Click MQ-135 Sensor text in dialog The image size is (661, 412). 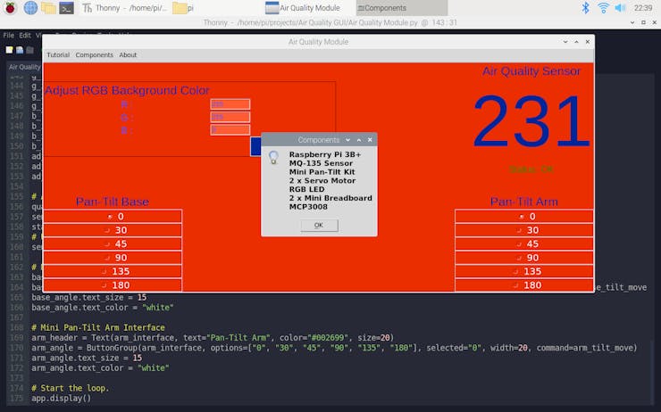pyautogui.click(x=321, y=163)
